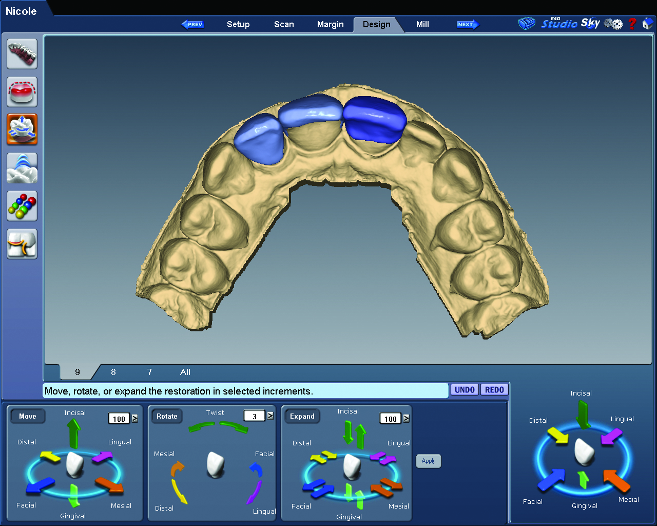The width and height of the screenshot is (657, 526).
Task: Click the Apply button
Action: 429,461
